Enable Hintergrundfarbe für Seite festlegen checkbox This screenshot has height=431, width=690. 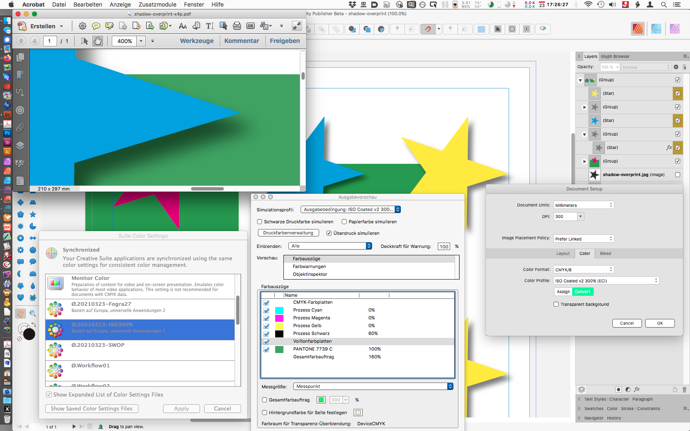pos(264,413)
